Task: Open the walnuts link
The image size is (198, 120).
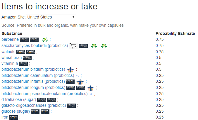Action: [x=8, y=52]
